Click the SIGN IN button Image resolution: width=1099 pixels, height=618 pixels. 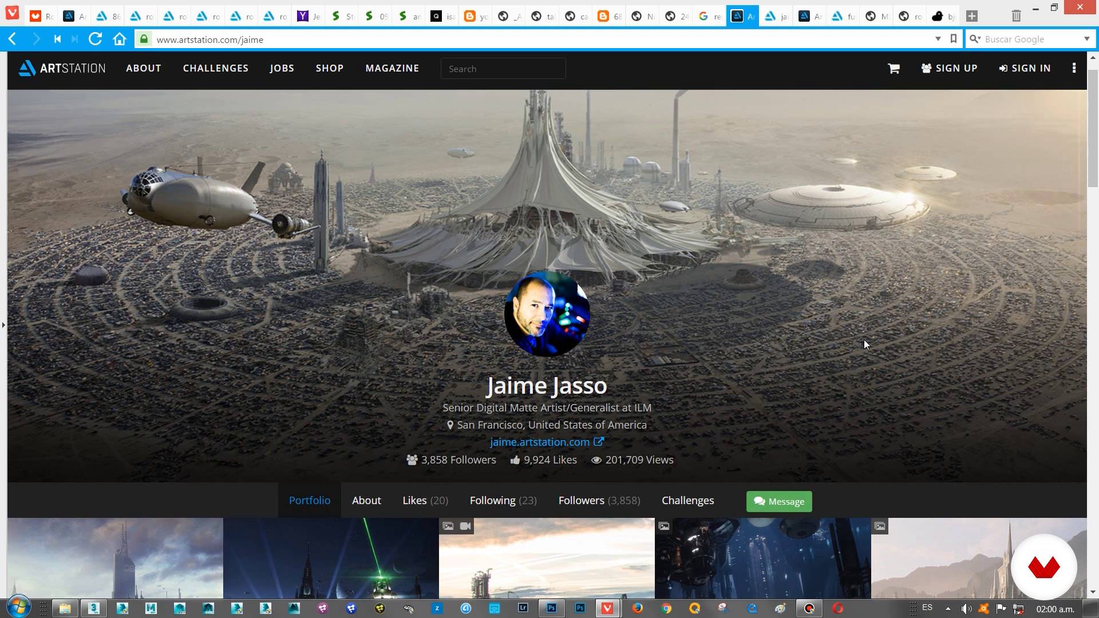[1025, 68]
